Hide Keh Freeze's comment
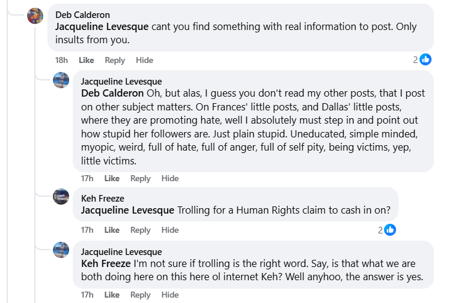This screenshot has height=303, width=458. coord(170,230)
